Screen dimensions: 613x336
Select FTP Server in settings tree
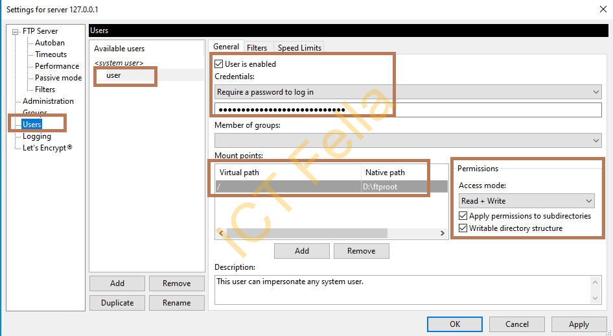click(40, 31)
